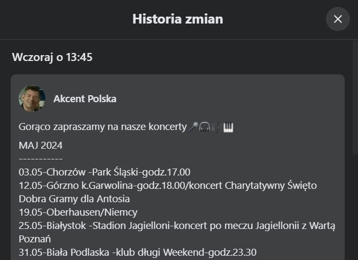Close the Historia zmian dialog
The image size is (358, 260).
(x=338, y=19)
